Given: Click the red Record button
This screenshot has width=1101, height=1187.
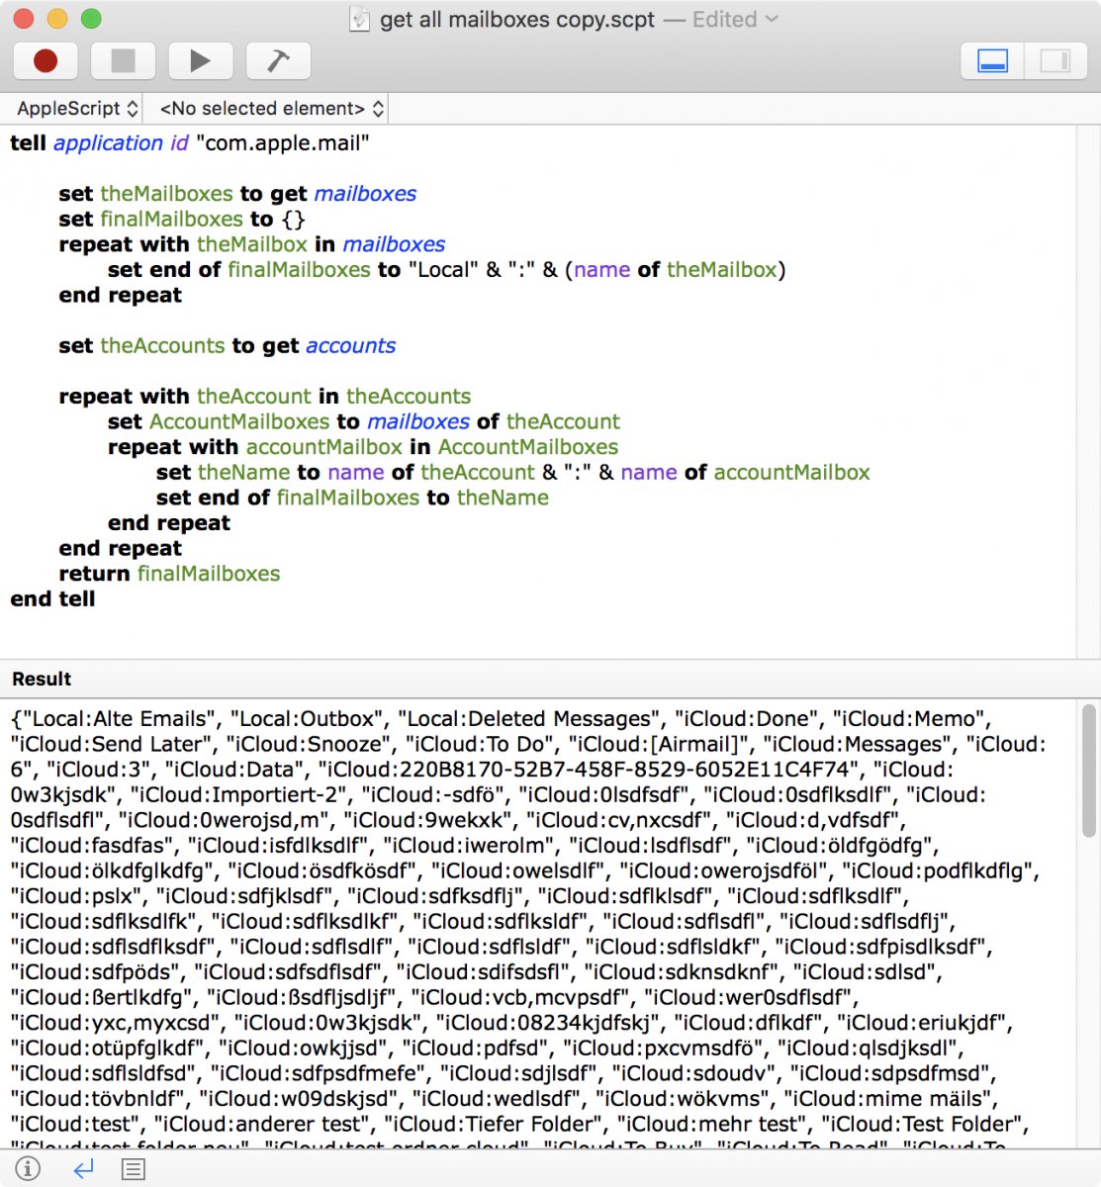Looking at the screenshot, I should (46, 61).
